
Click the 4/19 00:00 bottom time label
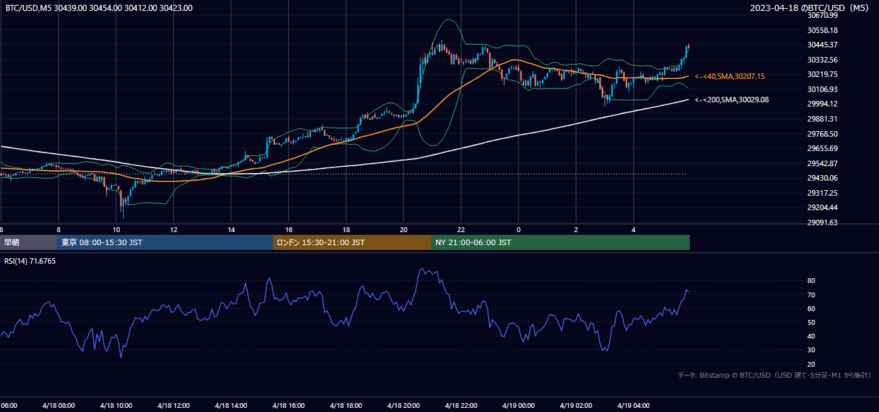tap(519, 406)
